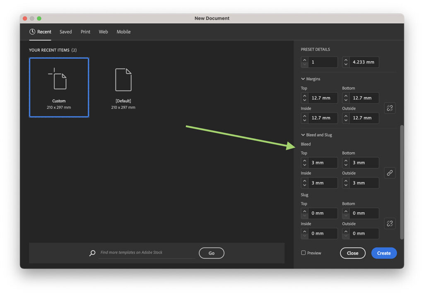Decrease Top bleed using its down arrow
Screen dimensions: 424x295
[x=304, y=165]
